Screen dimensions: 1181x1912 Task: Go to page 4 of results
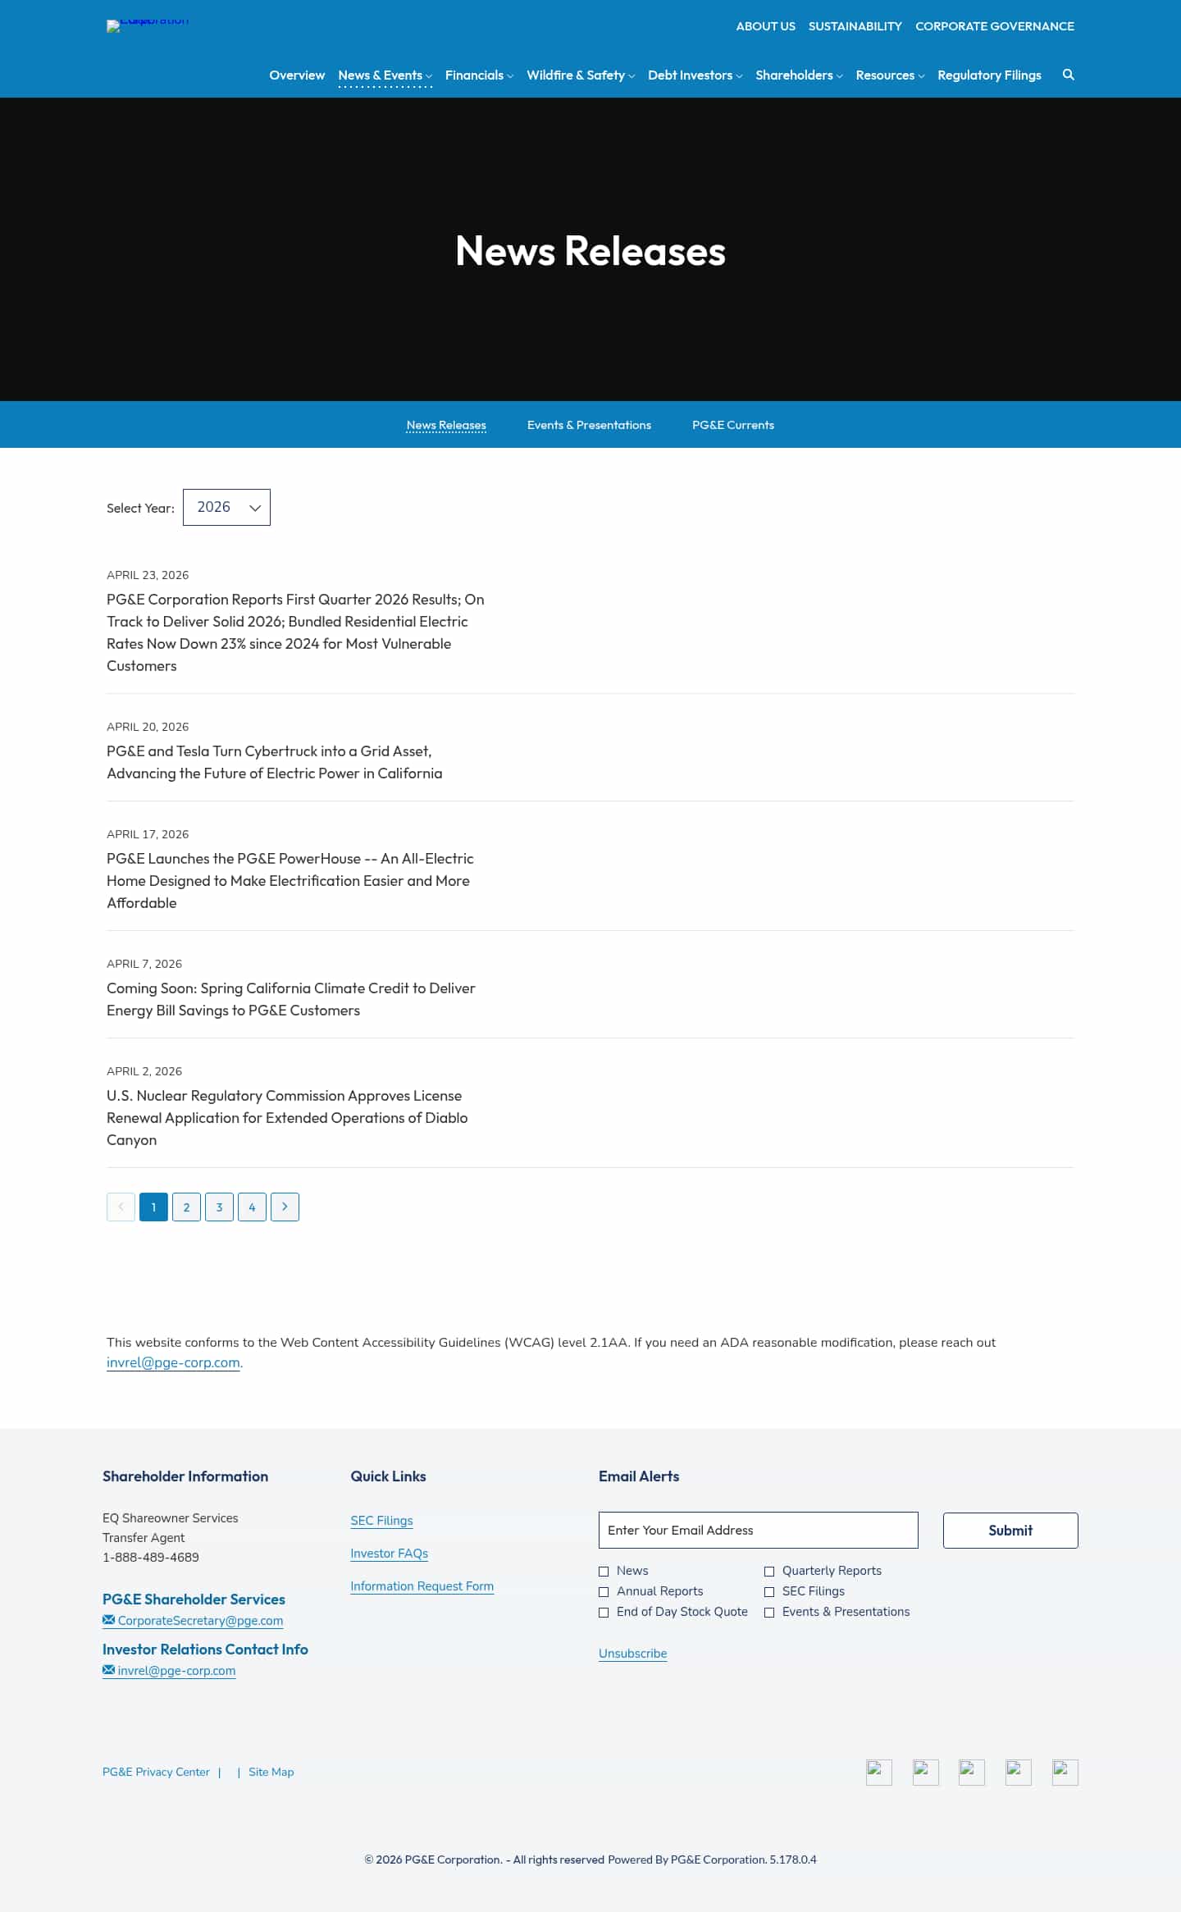[252, 1207]
